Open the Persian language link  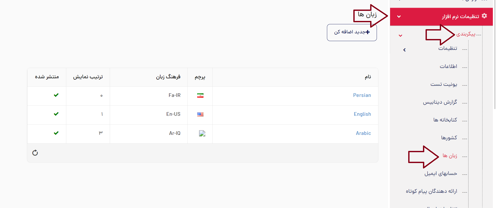[362, 95]
